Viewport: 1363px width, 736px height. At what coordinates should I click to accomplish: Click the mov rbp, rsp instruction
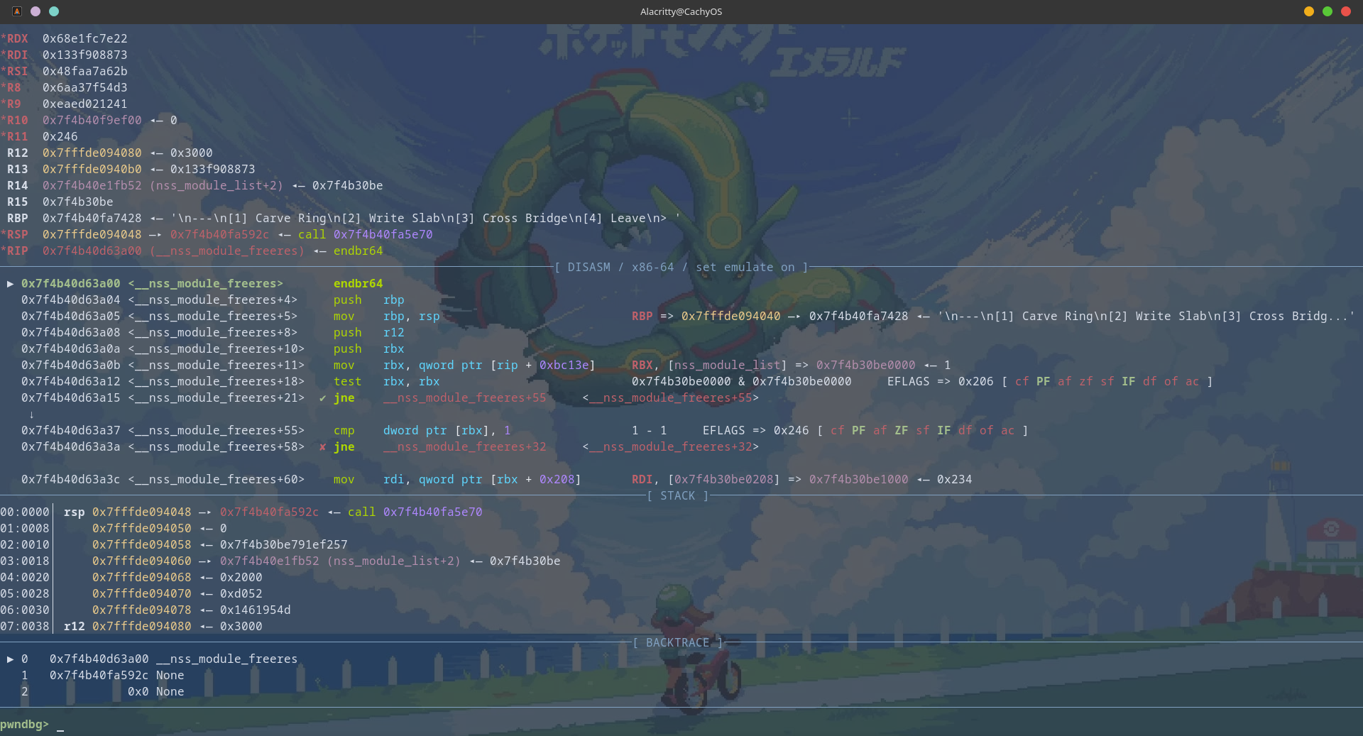387,316
